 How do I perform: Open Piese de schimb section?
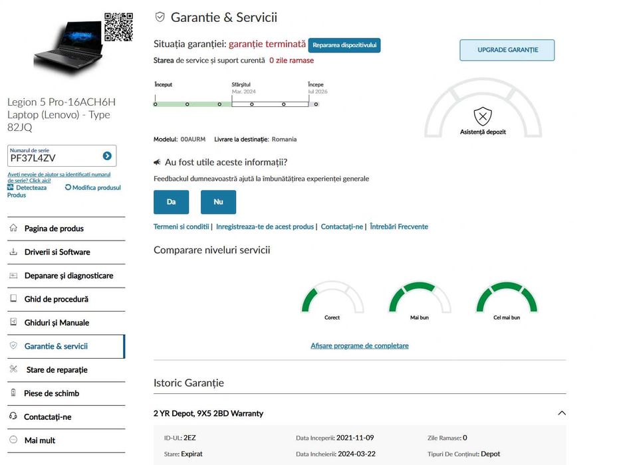(x=66, y=394)
